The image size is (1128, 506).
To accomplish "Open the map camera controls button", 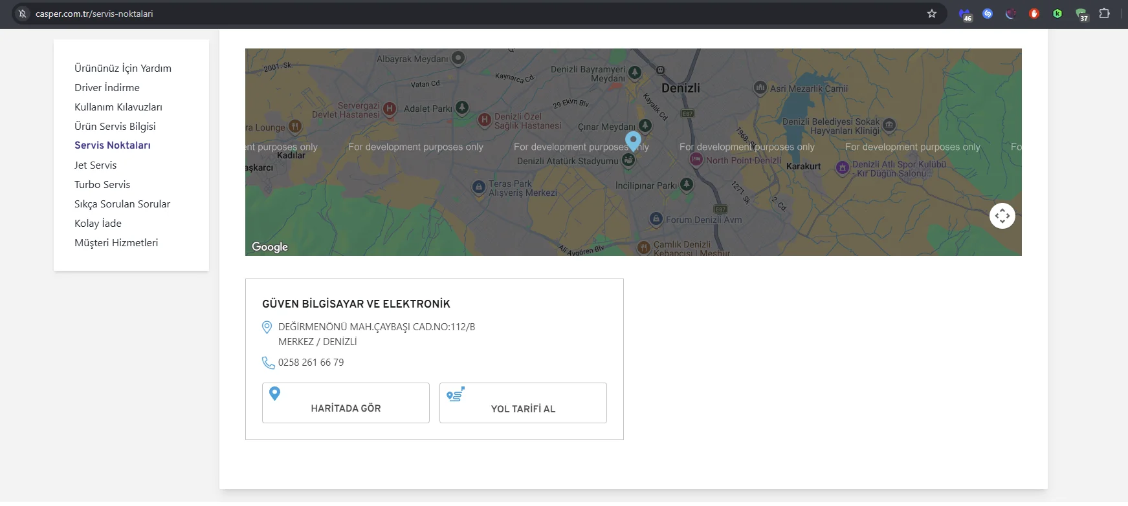I will (1002, 216).
